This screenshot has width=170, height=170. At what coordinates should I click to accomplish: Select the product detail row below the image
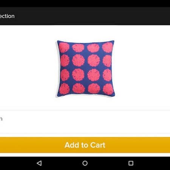[x=85, y=122]
